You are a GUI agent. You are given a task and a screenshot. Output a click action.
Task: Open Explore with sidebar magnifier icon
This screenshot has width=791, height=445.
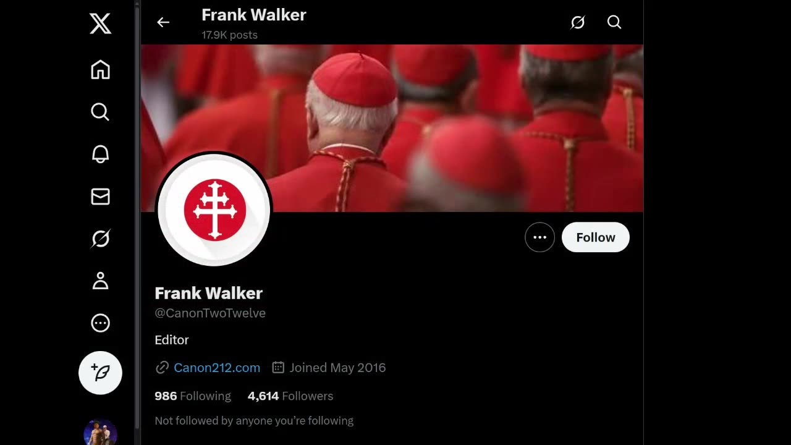(100, 112)
